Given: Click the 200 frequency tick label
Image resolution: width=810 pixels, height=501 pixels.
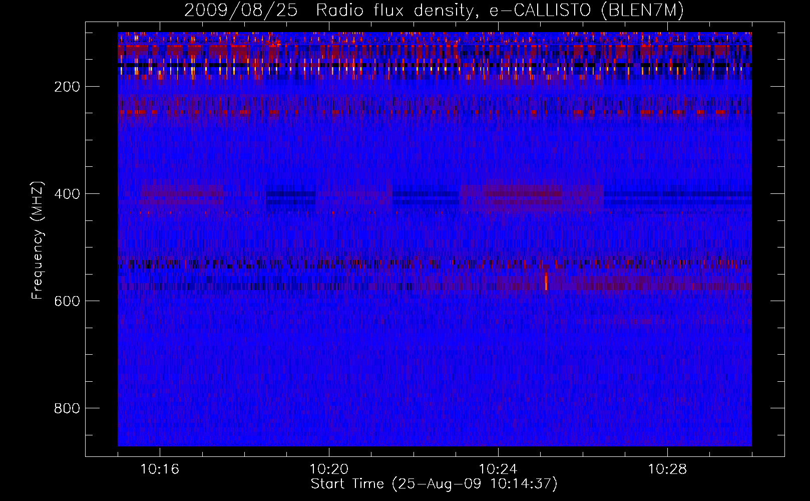Looking at the screenshot, I should pyautogui.click(x=67, y=87).
